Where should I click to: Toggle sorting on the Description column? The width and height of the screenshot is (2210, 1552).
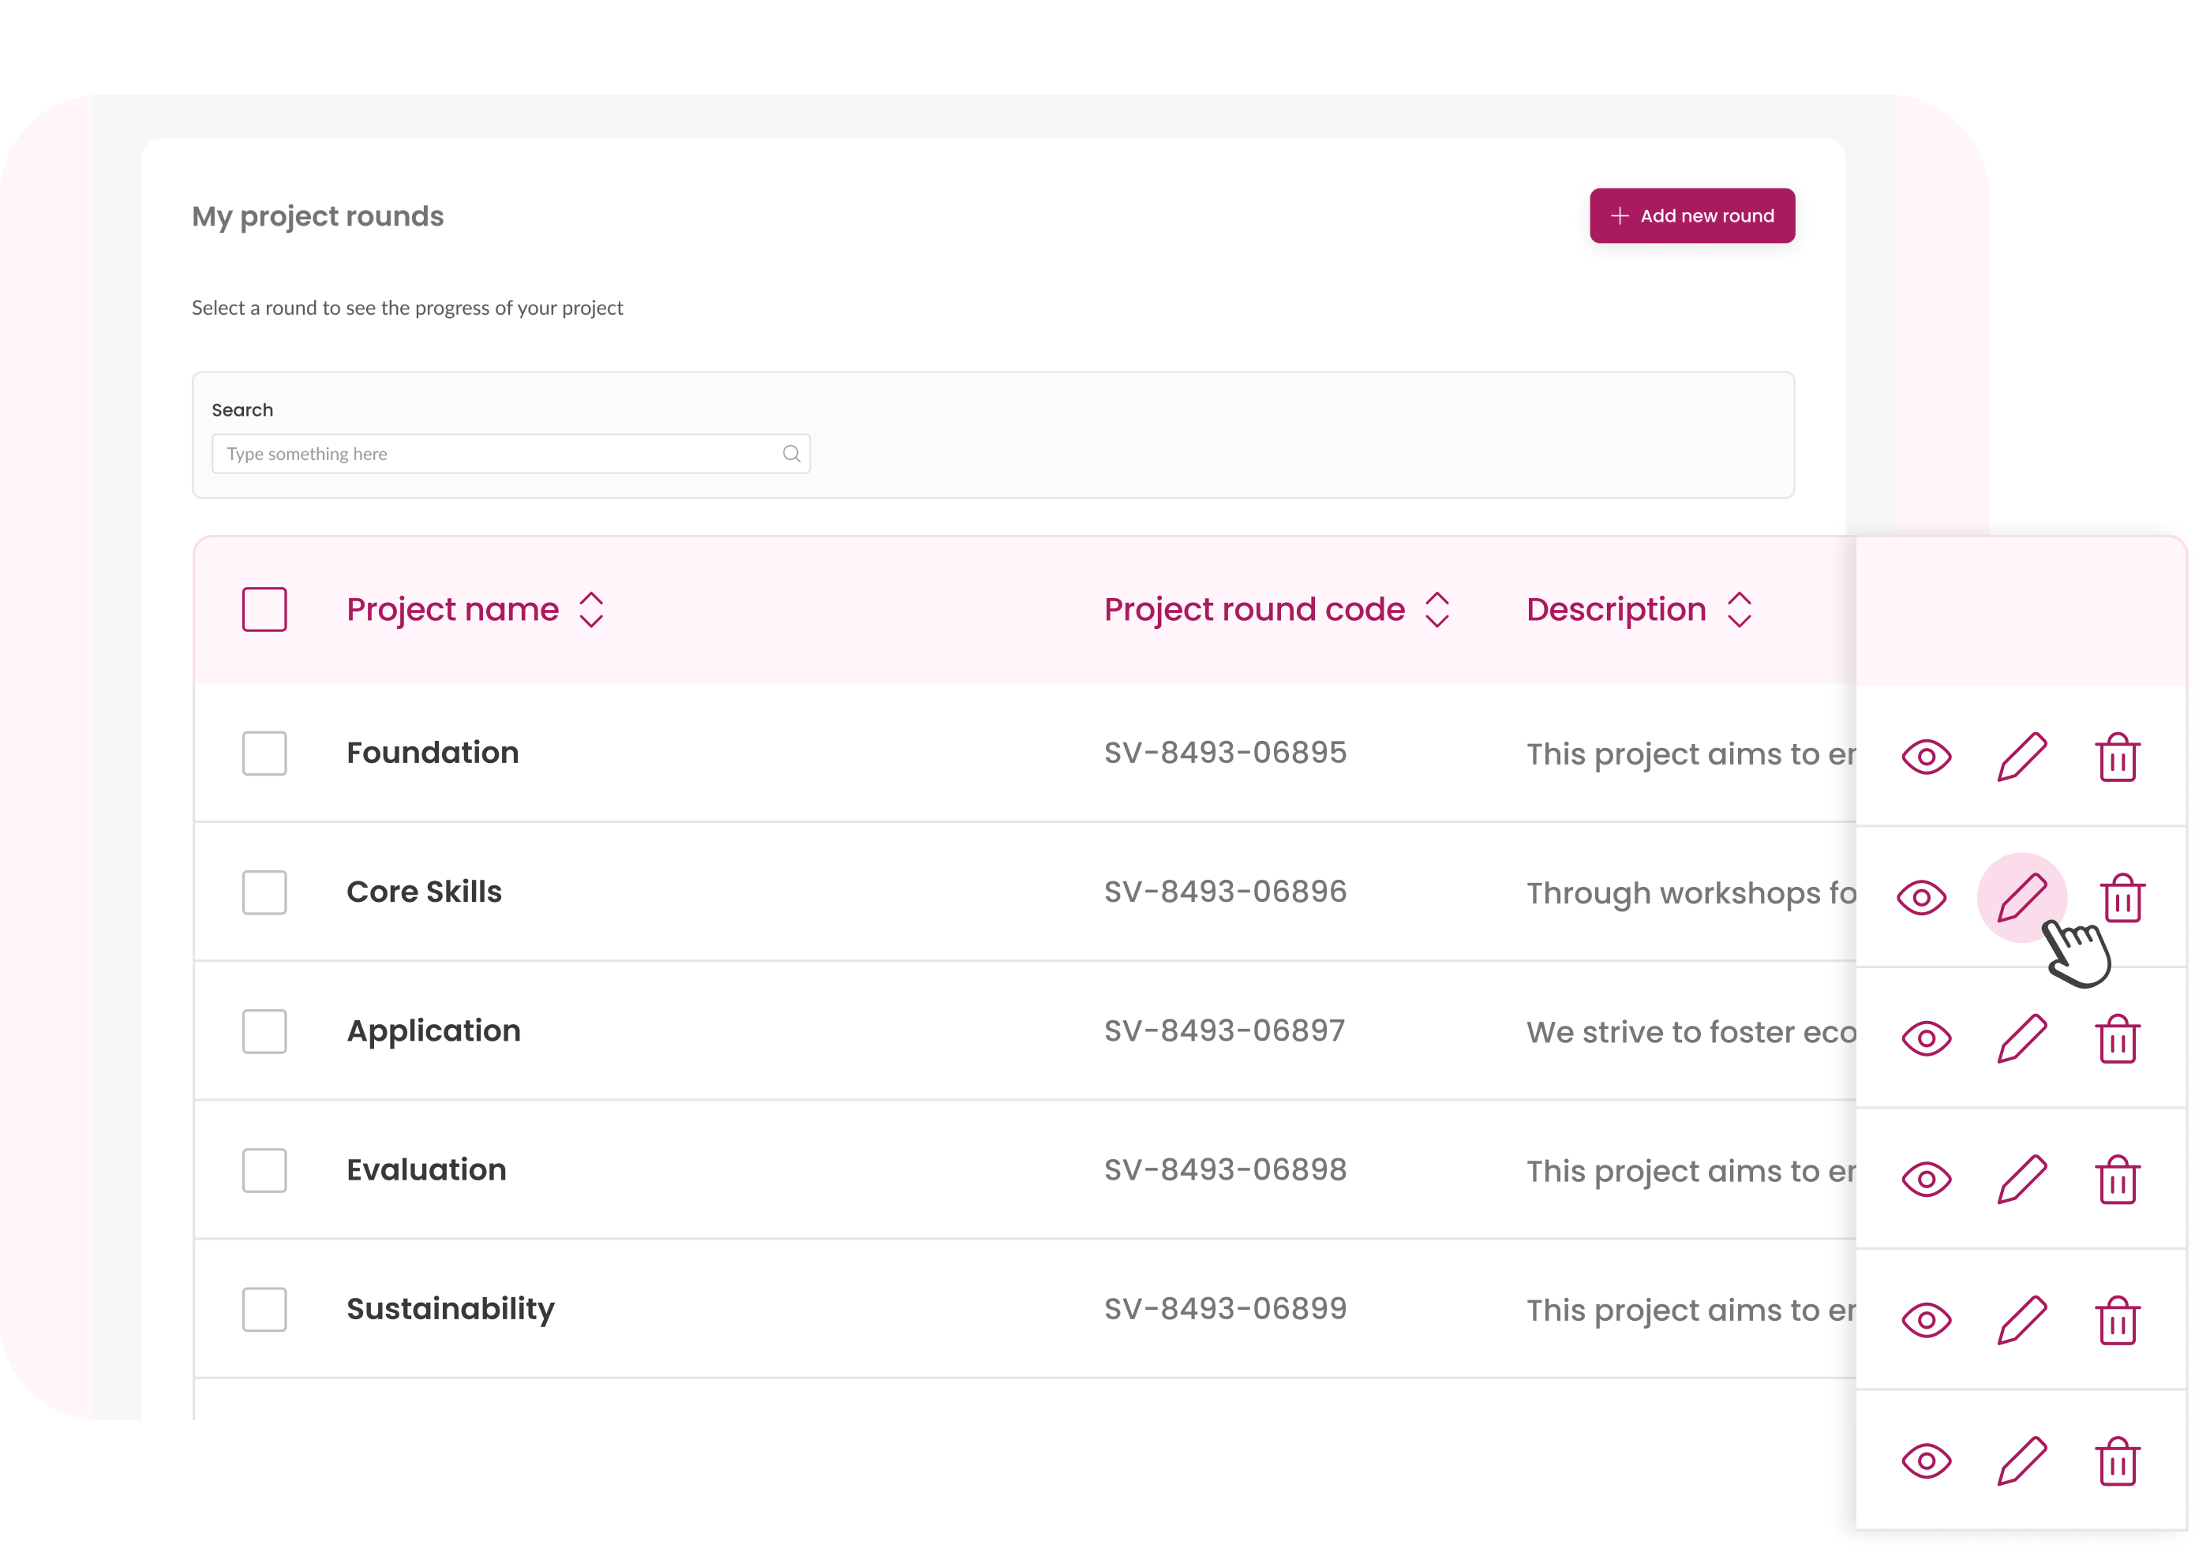point(1738,609)
